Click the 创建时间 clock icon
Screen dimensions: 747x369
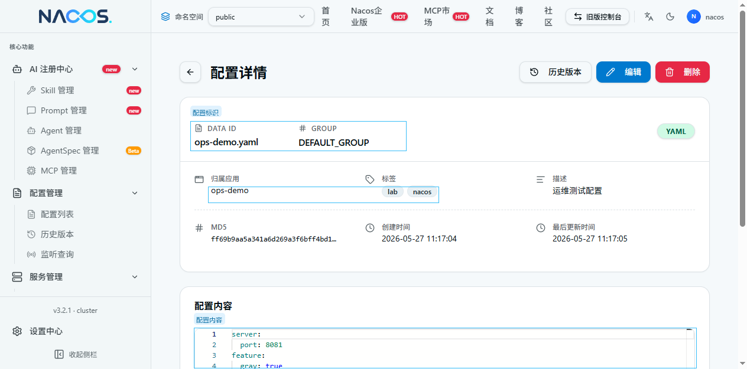click(370, 227)
